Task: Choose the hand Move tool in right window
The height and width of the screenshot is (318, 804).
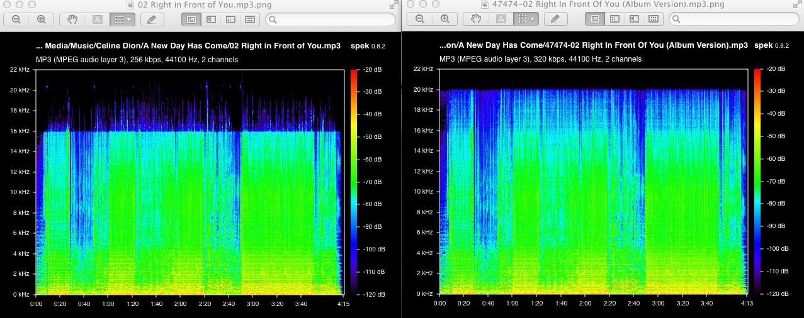Action: tap(476, 19)
